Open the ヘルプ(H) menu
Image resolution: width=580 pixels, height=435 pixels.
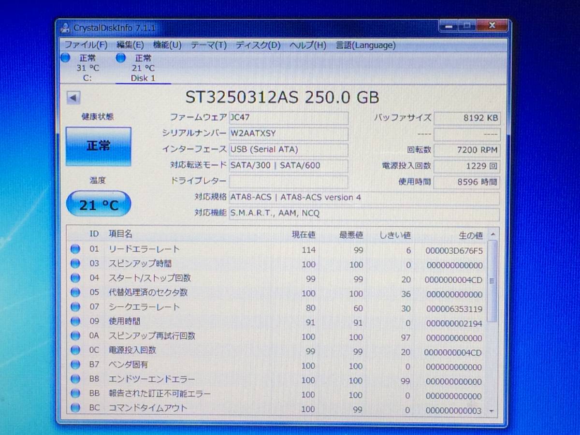point(308,45)
